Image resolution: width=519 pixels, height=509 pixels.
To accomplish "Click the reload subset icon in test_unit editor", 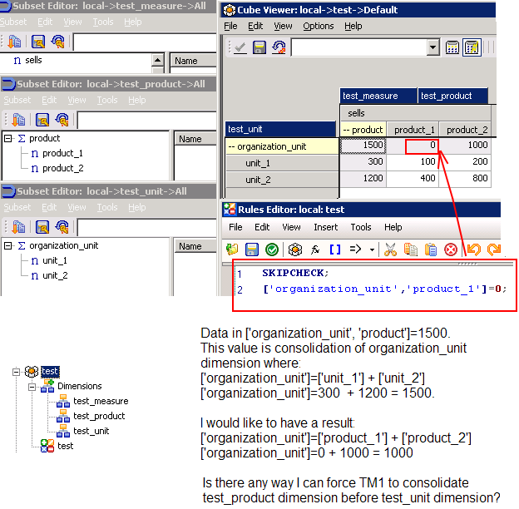I will 62,227.
